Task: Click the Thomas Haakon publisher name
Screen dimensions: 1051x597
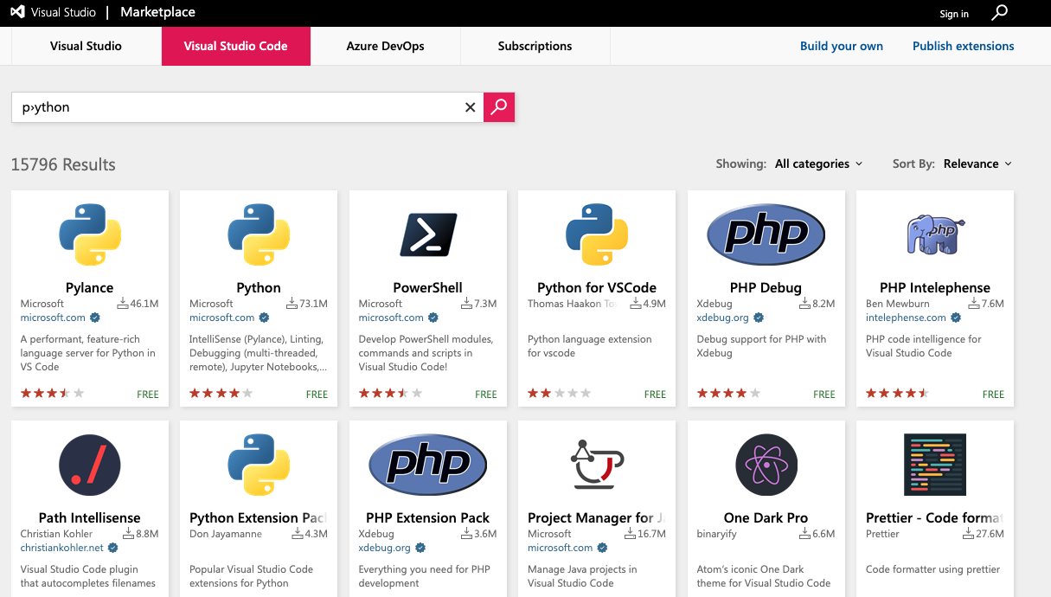Action: click(572, 304)
